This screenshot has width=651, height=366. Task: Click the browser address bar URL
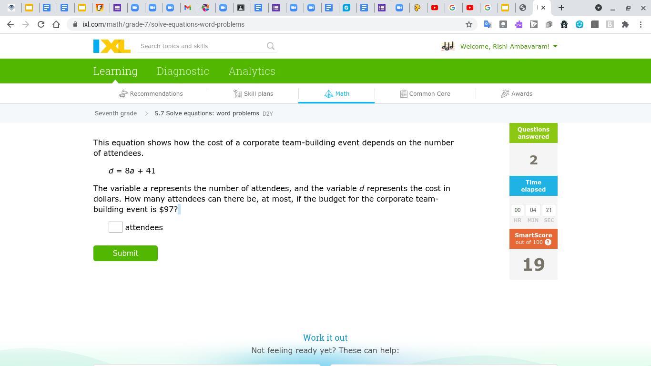163,24
